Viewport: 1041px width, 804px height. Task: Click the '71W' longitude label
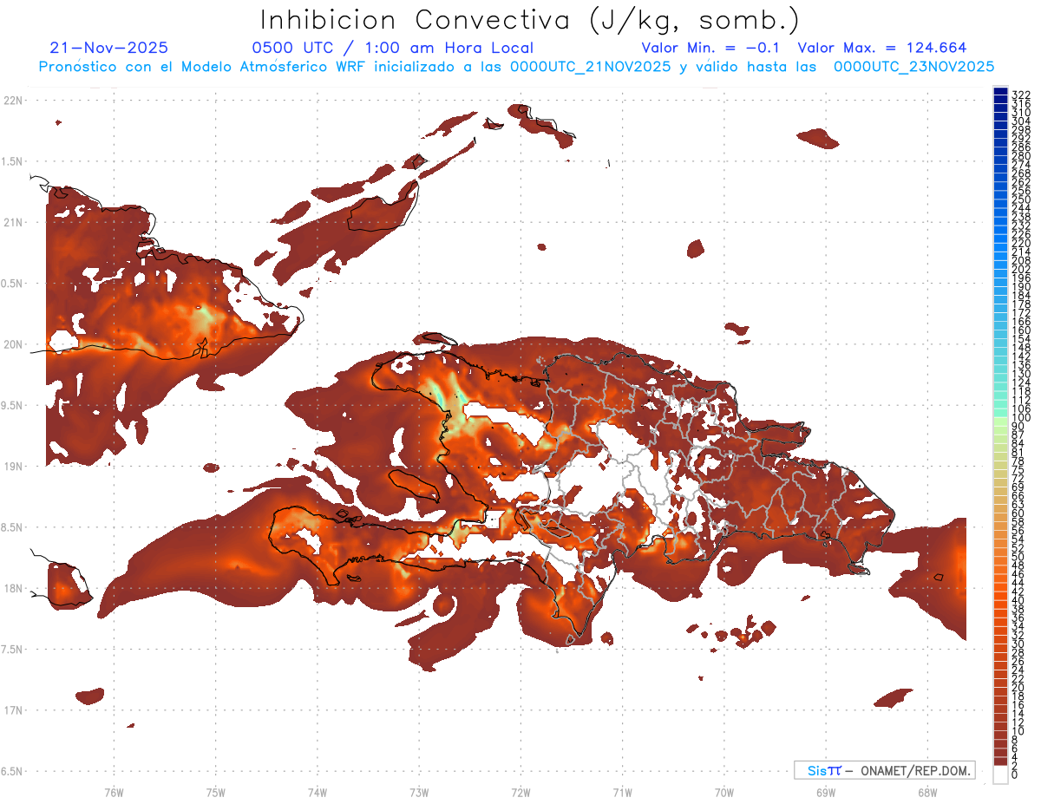click(622, 792)
